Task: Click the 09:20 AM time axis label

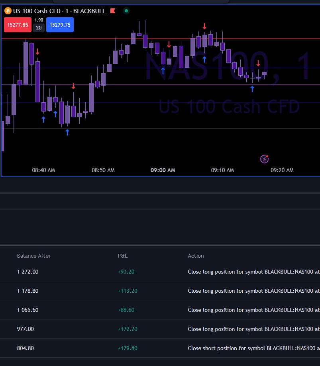Action: (x=282, y=170)
